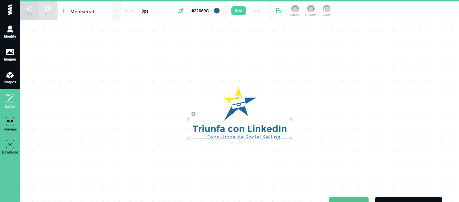Image resolution: width=459 pixels, height=202 pixels.
Task: Edit the #22659C hex color field
Action: pyautogui.click(x=200, y=11)
